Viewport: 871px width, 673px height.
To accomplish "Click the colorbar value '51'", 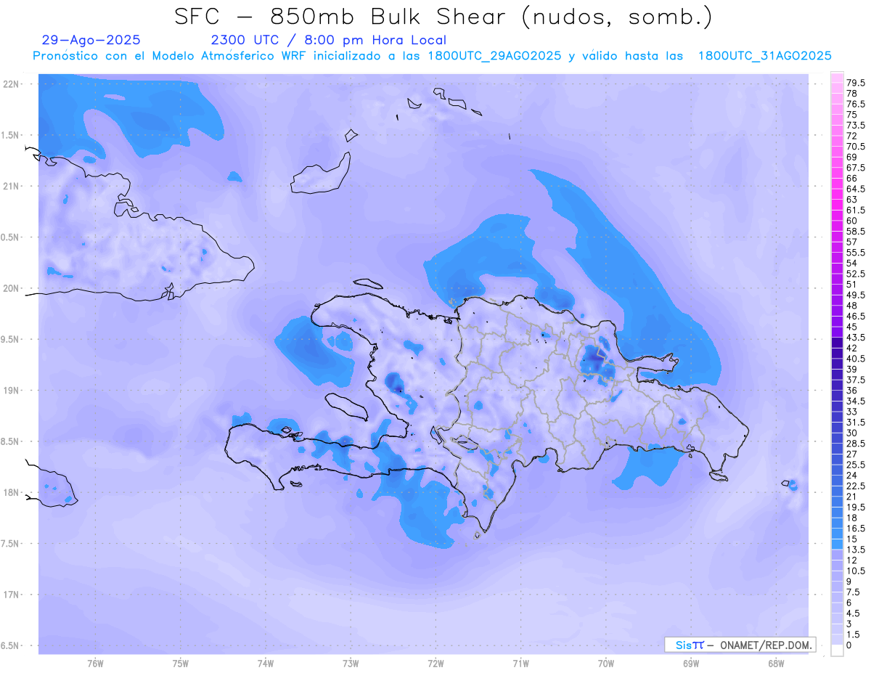I will (851, 284).
